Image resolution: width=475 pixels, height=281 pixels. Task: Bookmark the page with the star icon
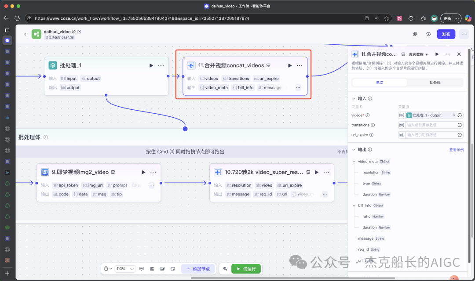(386, 18)
